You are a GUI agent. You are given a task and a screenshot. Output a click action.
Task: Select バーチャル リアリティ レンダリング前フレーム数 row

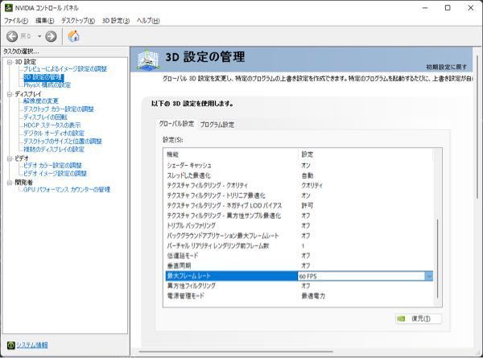299,245
